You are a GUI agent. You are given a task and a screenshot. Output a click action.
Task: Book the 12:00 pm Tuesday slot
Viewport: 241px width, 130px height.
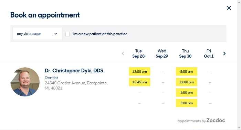click(x=139, y=71)
